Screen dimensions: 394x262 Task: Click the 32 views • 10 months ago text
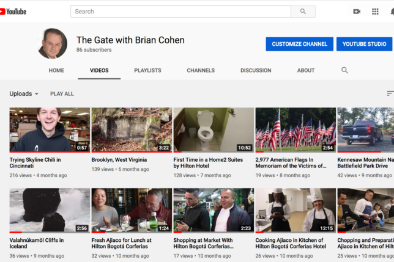pos(120,256)
